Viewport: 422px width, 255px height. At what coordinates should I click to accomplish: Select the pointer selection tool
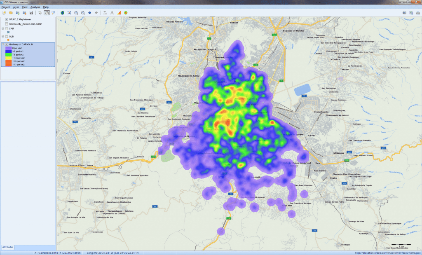[x=40, y=13]
